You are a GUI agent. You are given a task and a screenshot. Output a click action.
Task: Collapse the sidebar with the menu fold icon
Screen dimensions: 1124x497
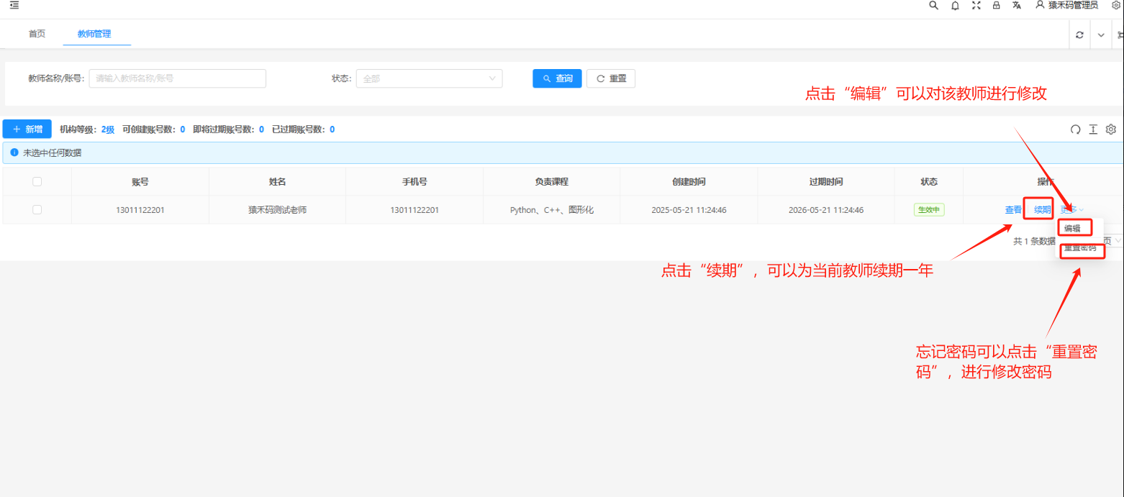pos(14,5)
